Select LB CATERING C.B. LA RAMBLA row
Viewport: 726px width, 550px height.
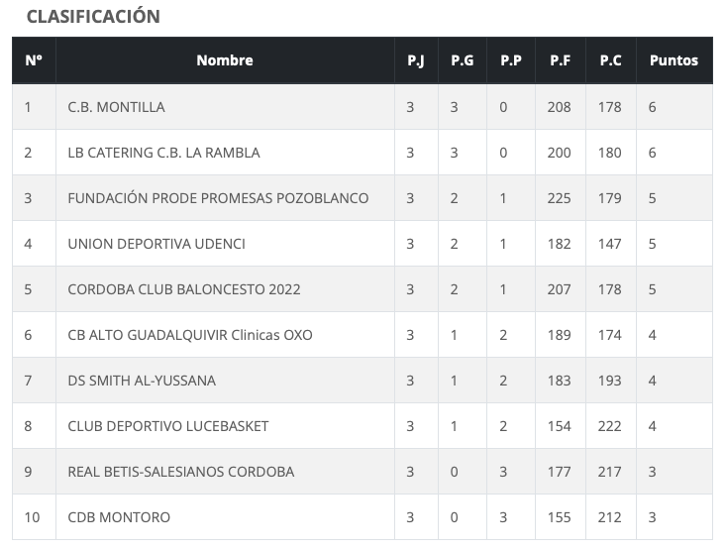(363, 153)
